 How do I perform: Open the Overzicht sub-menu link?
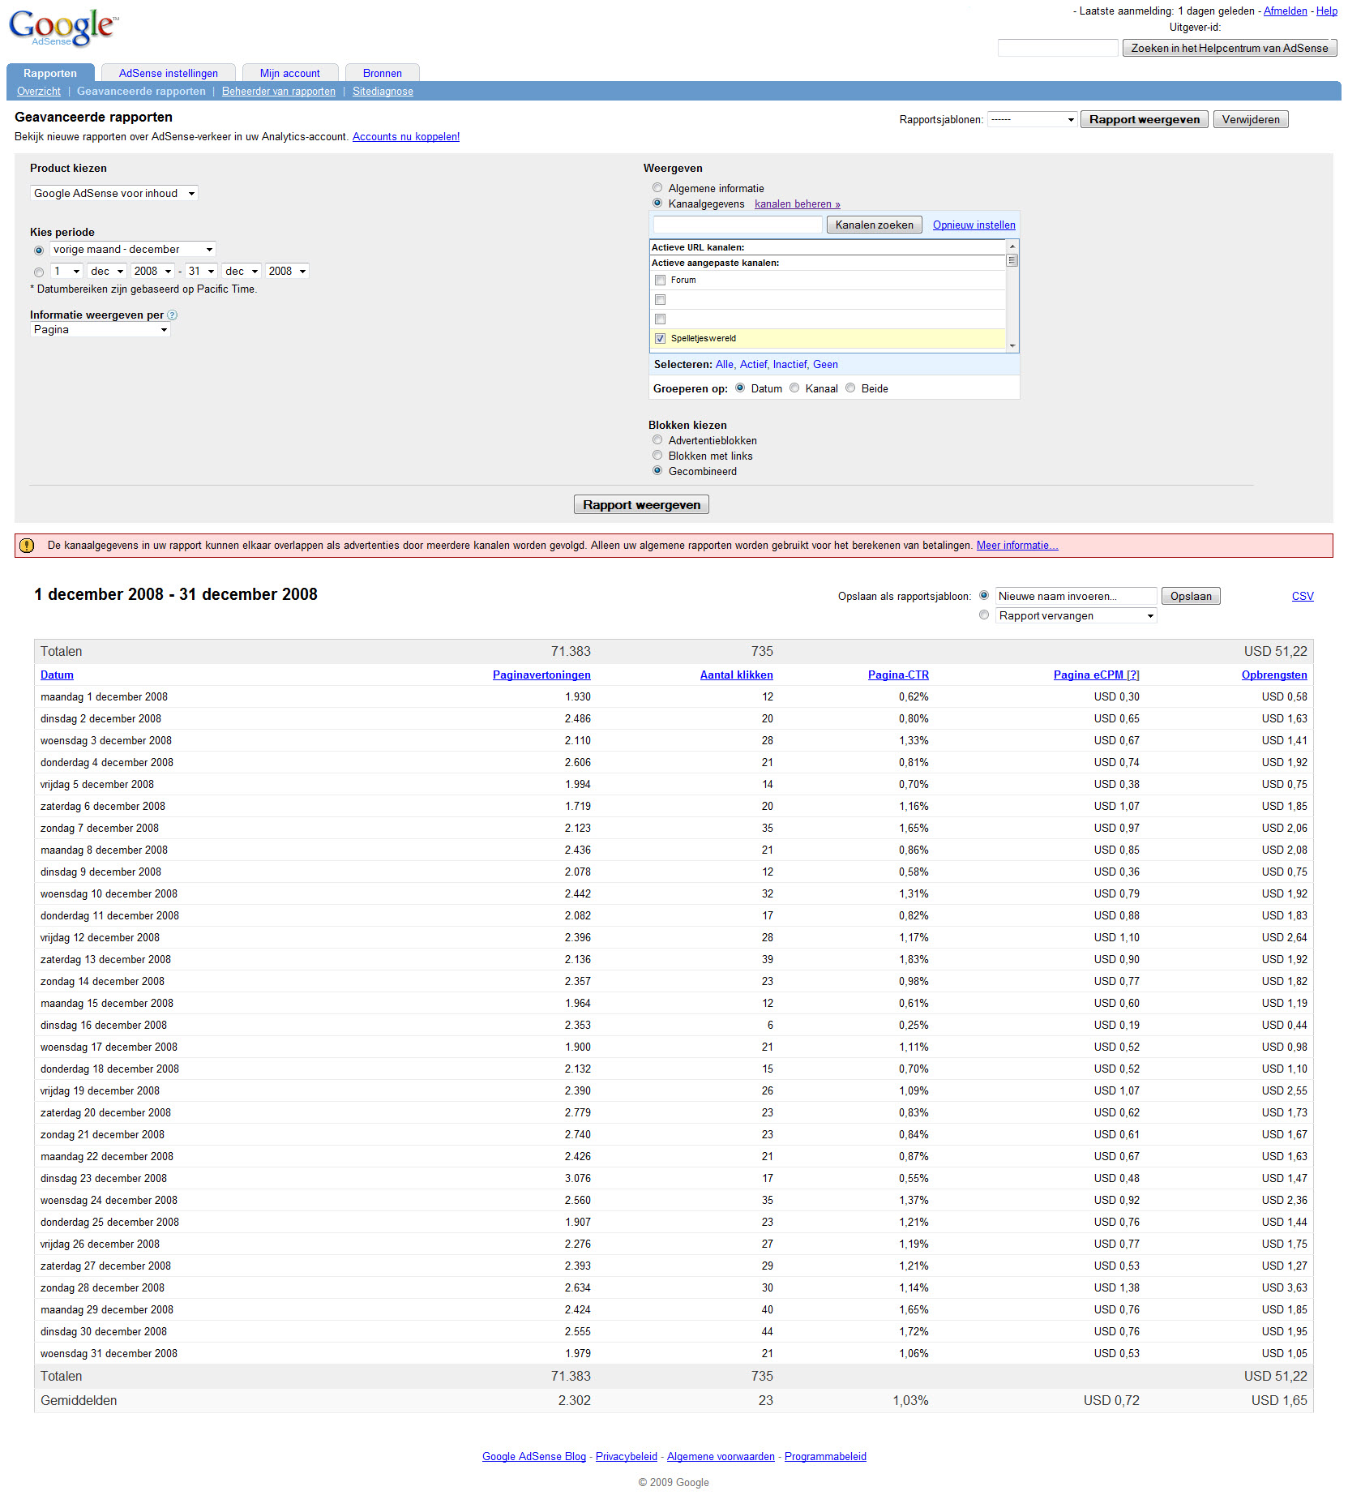(39, 92)
